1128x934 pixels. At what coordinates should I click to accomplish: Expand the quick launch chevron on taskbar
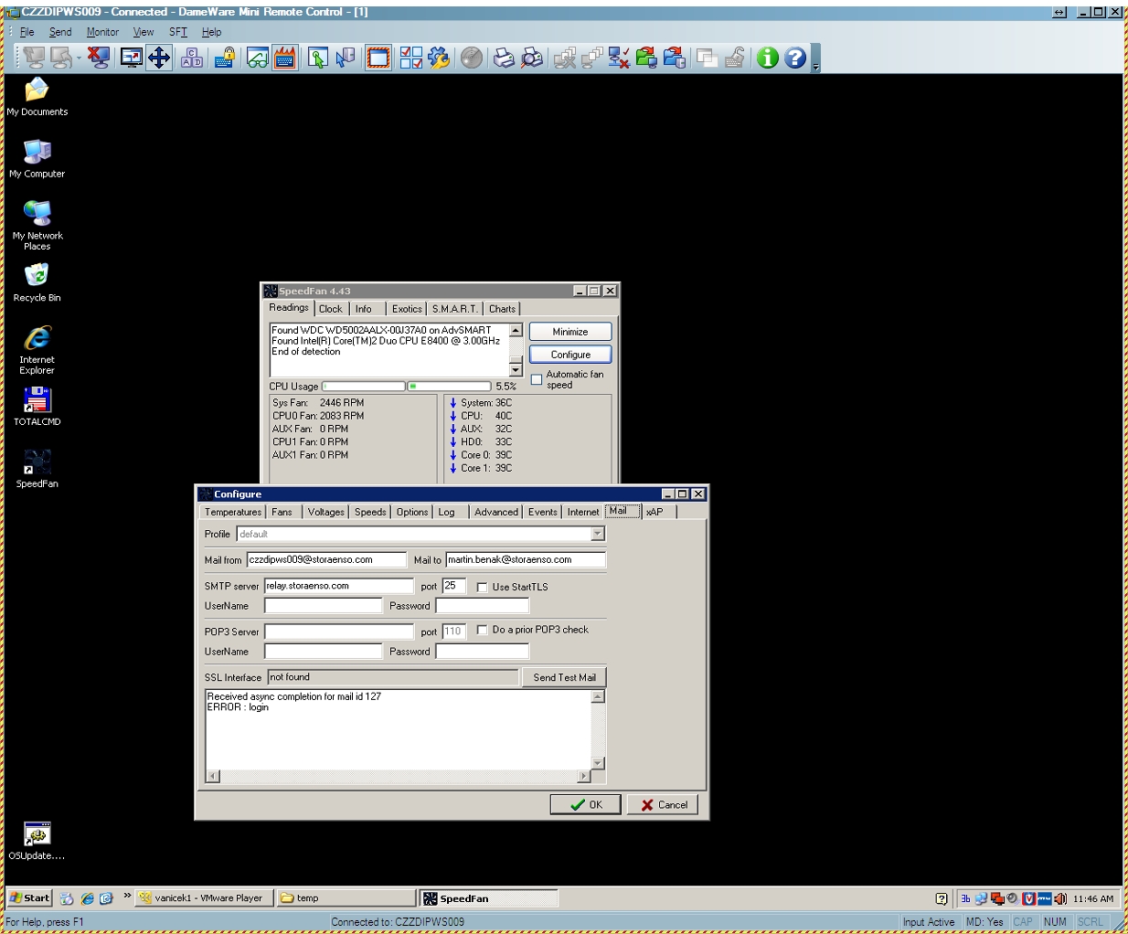tap(127, 896)
